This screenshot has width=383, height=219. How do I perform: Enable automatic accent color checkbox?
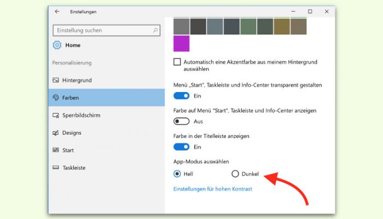(177, 62)
